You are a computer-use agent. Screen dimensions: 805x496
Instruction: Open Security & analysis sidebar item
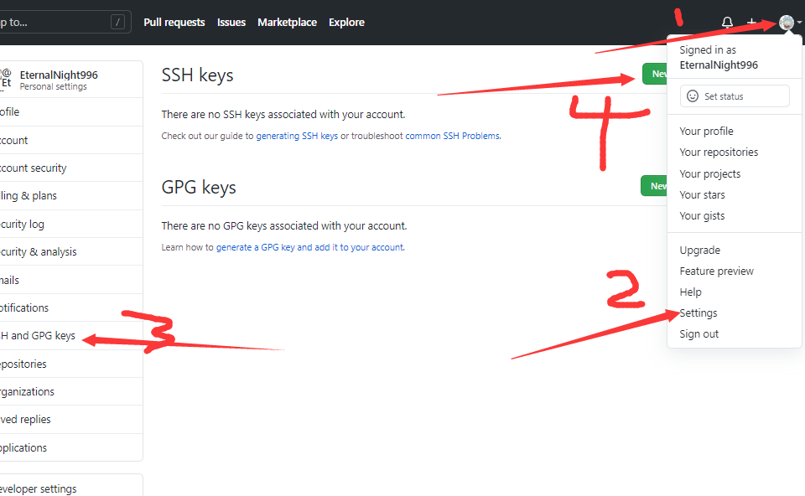(x=71, y=251)
